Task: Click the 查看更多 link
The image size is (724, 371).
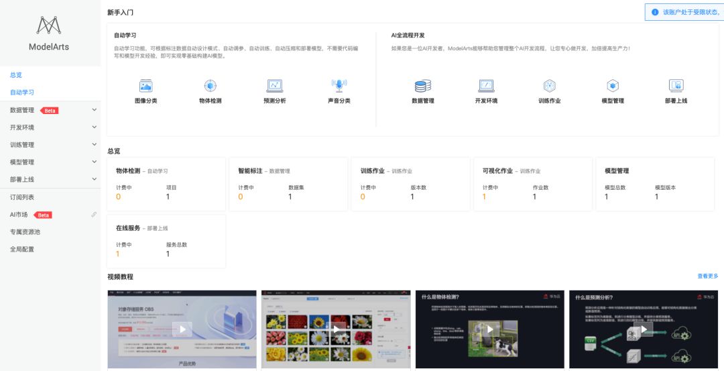Action: tap(707, 276)
